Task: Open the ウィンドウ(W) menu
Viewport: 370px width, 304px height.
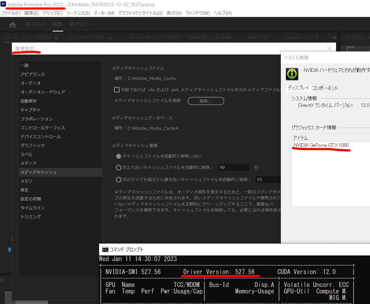Action: pyautogui.click(x=197, y=13)
